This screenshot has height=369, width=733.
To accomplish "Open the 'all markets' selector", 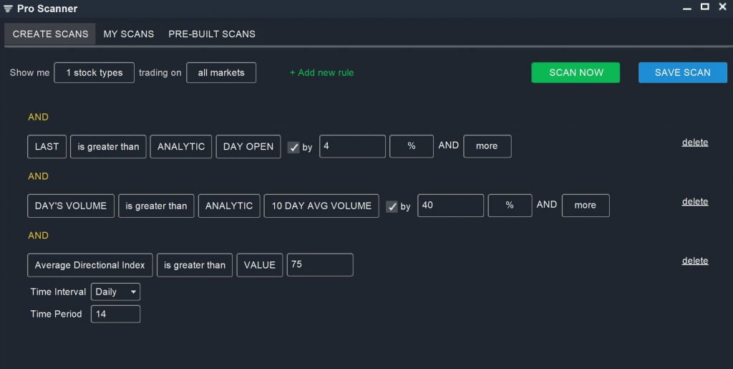I will 220,73.
